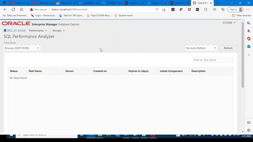Viewport: 253px width, 142px height.
Task: Switch to the second YouTube tab
Action: (x=43, y=3)
